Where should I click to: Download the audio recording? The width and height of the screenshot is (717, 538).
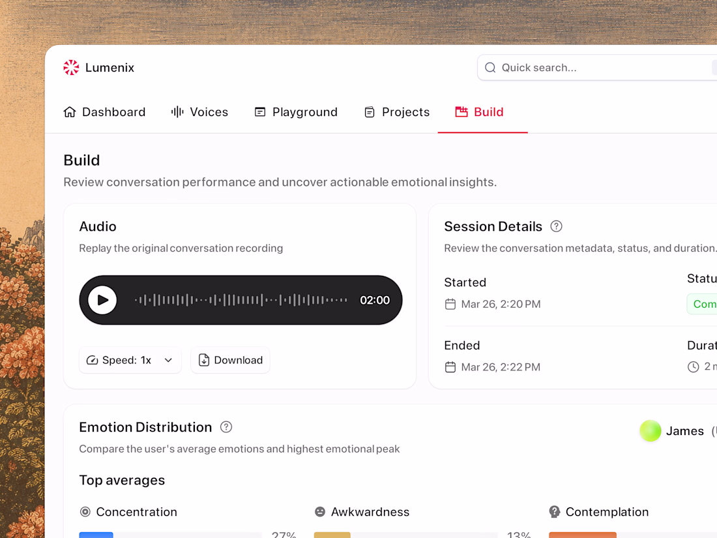(230, 360)
